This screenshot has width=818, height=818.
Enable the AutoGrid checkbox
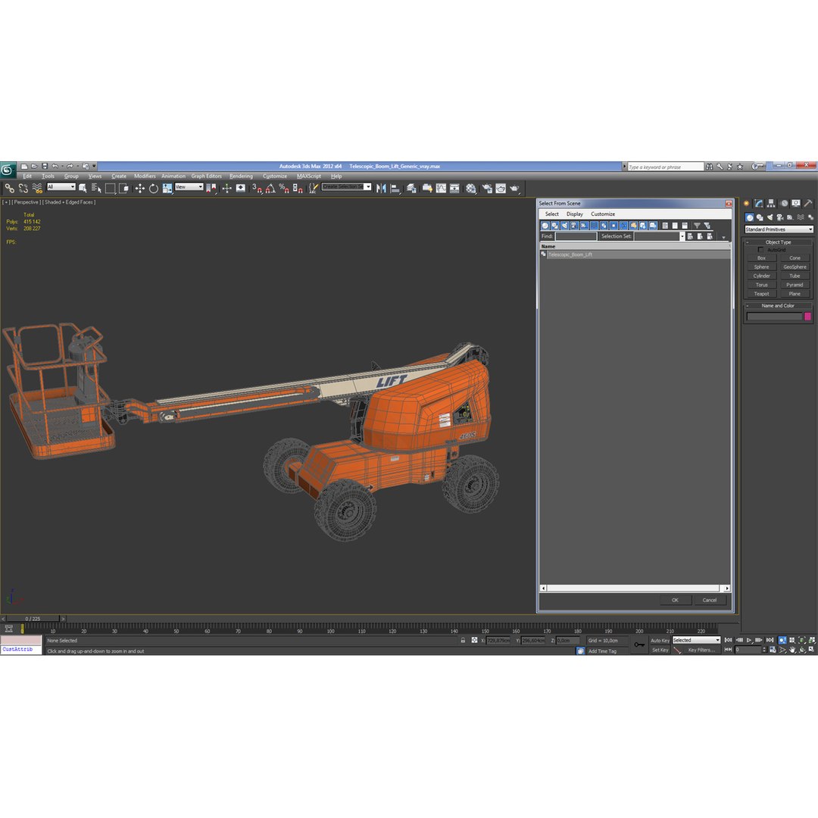[x=760, y=250]
